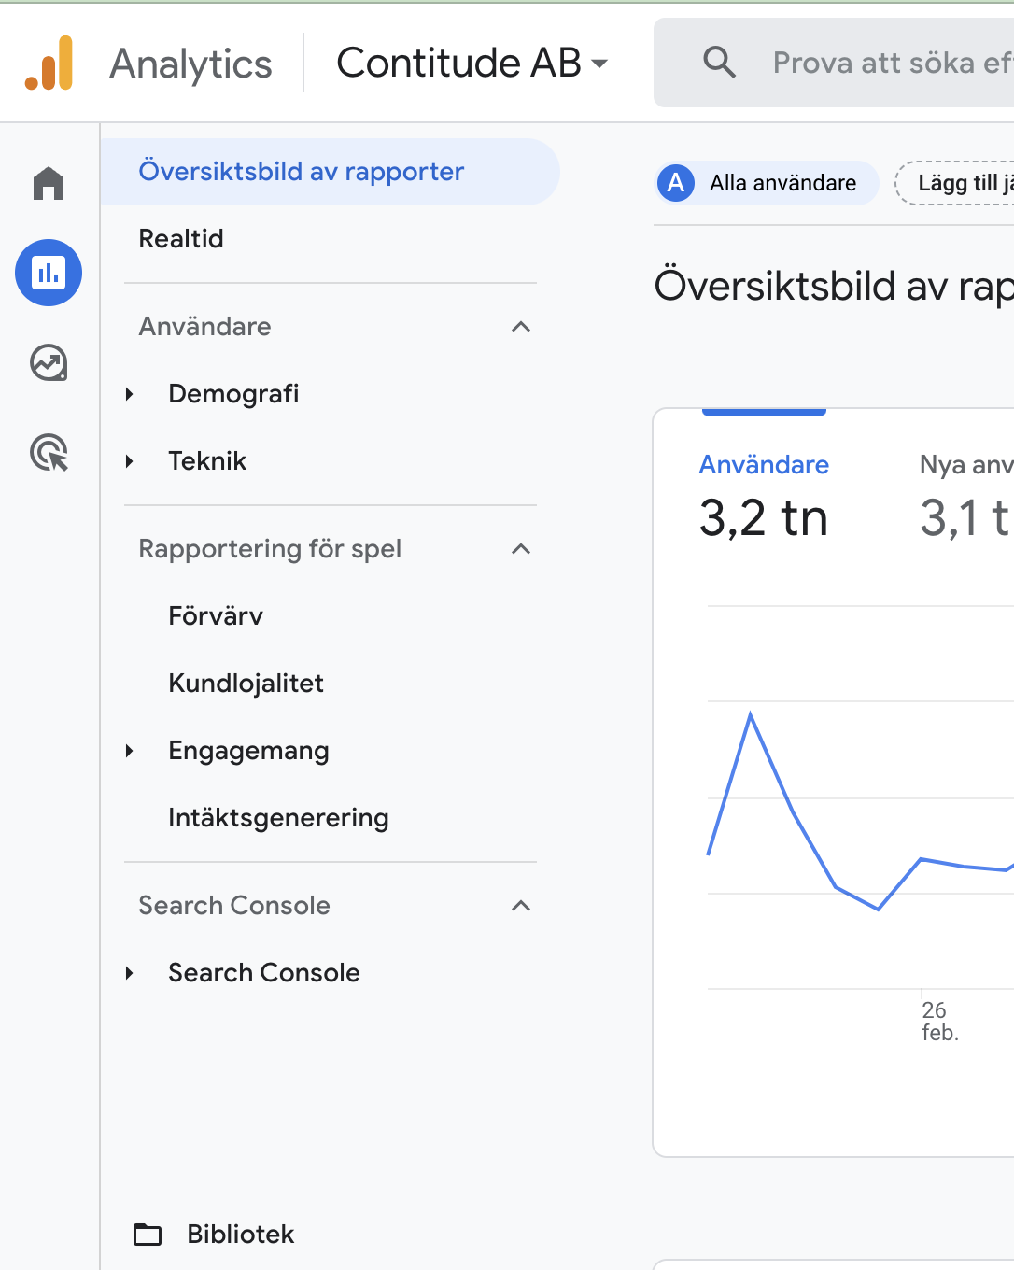Collapse the Rapportering för spel section

point(521,549)
